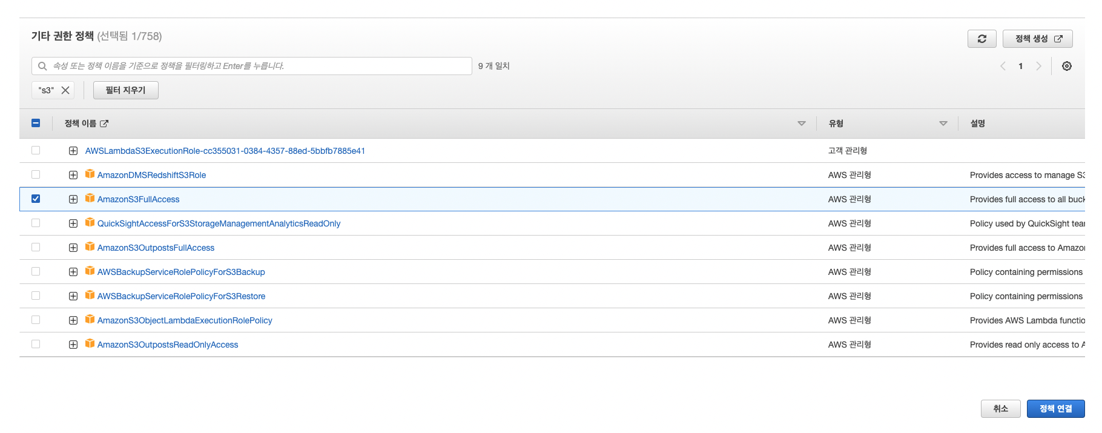Screen dimensions: 1102x433
Task: Click the 필터 지우기 clear filters button
Action: coord(126,90)
